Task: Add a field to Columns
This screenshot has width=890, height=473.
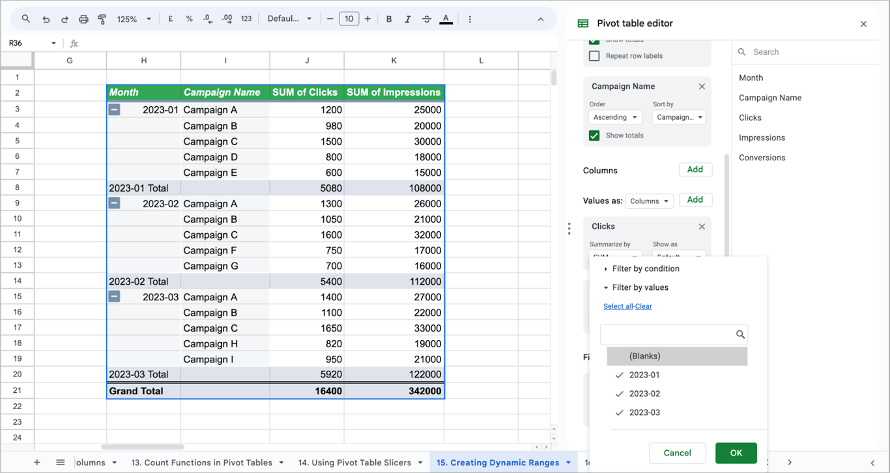Action: click(695, 169)
